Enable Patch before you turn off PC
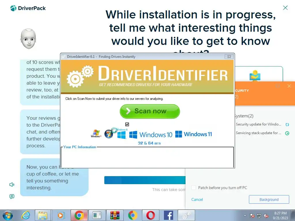This screenshot has height=221, width=295. click(x=194, y=188)
